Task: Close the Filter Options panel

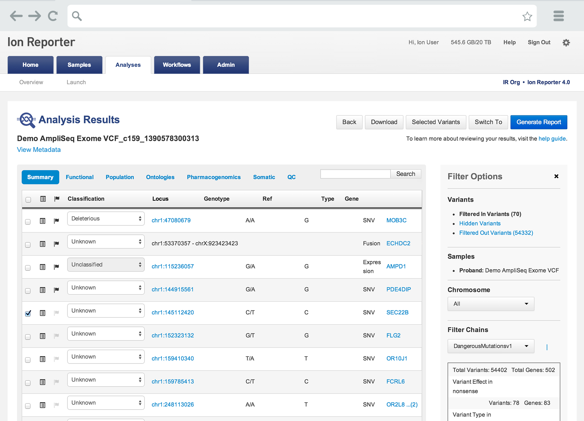Action: coord(556,176)
